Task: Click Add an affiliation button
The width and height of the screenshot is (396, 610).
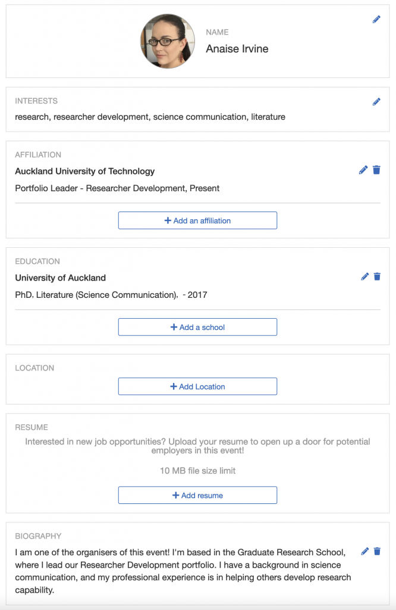Action: coord(197,220)
